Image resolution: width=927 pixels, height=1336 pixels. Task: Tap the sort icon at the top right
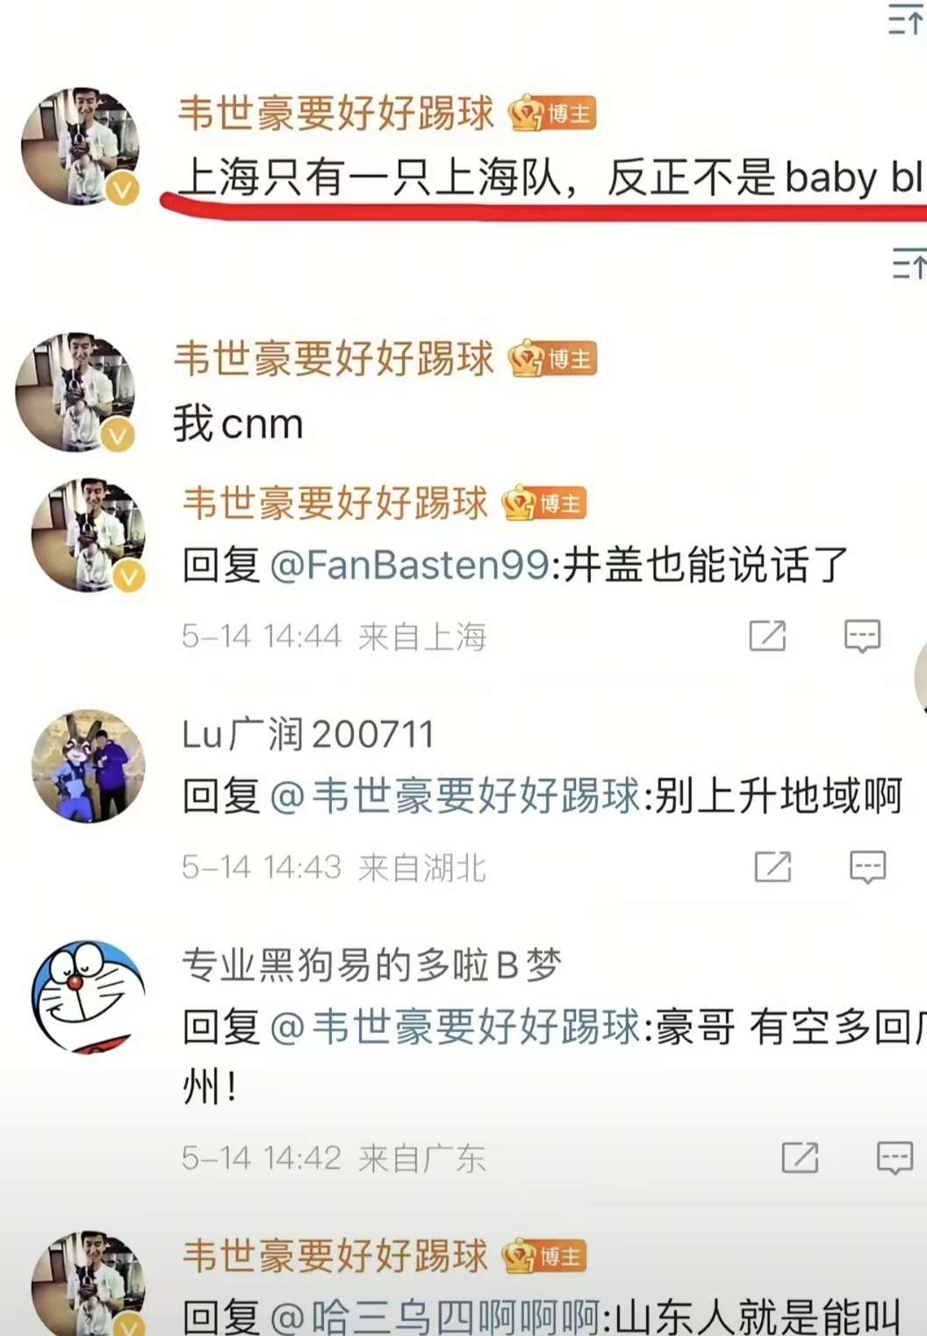[x=906, y=19]
